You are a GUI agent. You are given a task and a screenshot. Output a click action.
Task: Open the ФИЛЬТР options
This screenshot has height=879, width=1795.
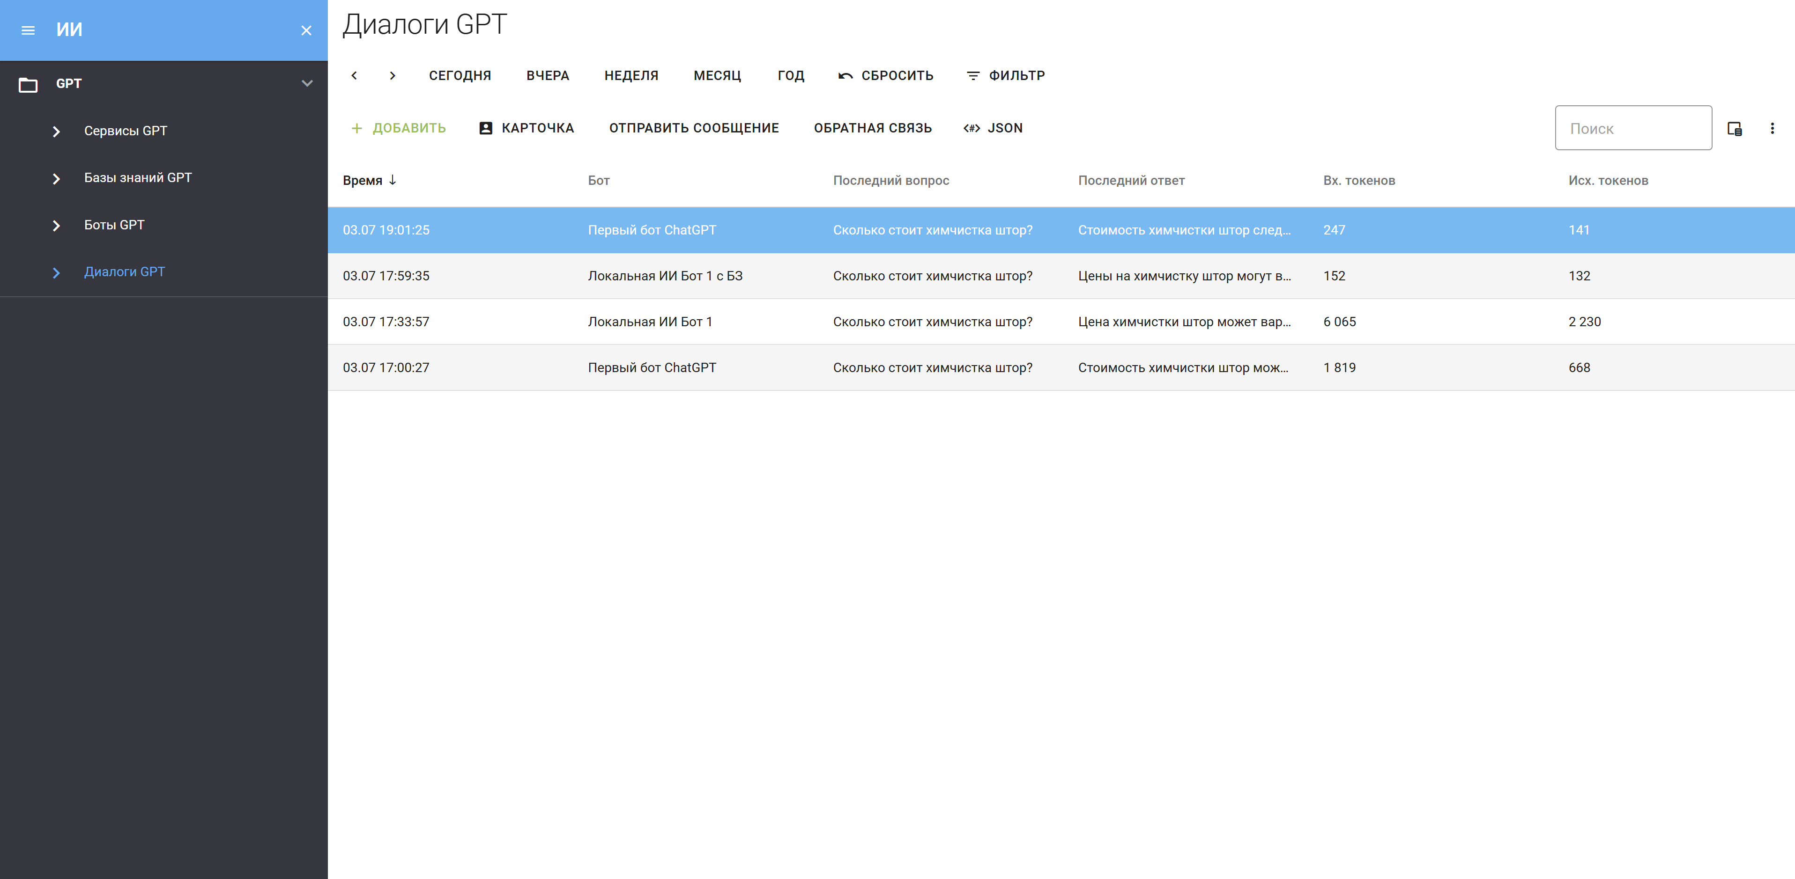(1006, 75)
